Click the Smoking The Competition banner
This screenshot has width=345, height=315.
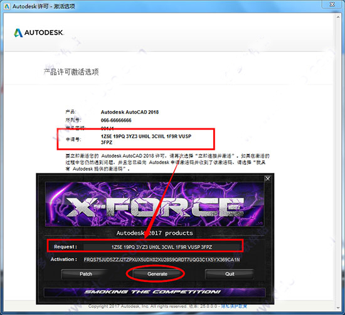pos(155,292)
